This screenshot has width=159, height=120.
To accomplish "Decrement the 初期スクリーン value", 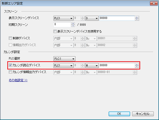I will [73, 26].
